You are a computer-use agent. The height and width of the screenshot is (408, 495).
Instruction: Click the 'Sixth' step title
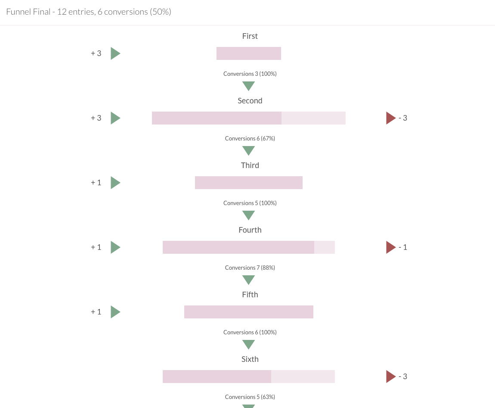[250, 359]
